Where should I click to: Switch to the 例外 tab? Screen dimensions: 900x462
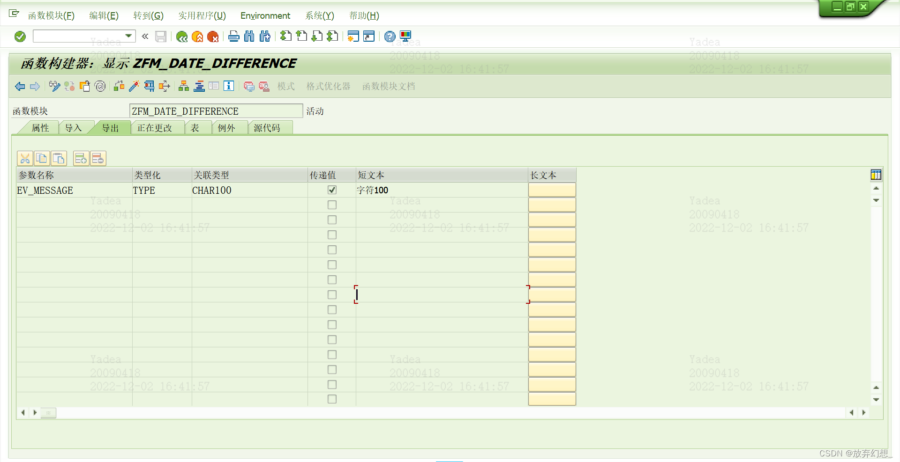click(x=226, y=128)
